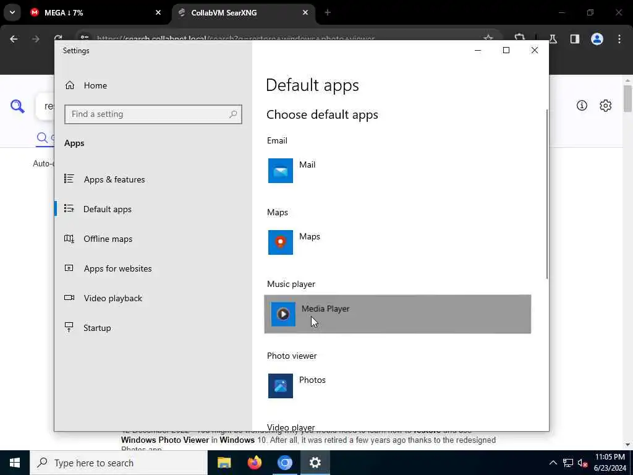The image size is (633, 475).
Task: Click the Mail app icon
Action: tap(281, 171)
